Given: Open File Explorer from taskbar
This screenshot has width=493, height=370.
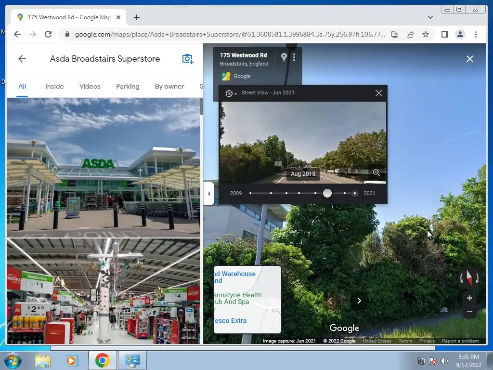Looking at the screenshot, I should tap(43, 360).
